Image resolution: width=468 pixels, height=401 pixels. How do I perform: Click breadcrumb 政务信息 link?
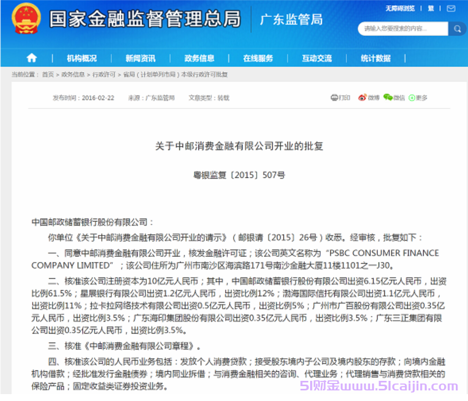tap(73, 74)
